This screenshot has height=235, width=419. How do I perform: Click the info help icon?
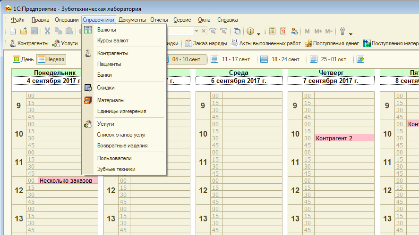tap(250, 31)
